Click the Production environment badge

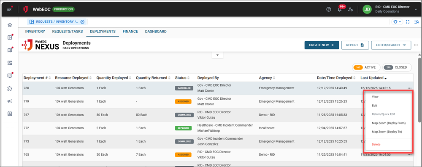point(64,9)
